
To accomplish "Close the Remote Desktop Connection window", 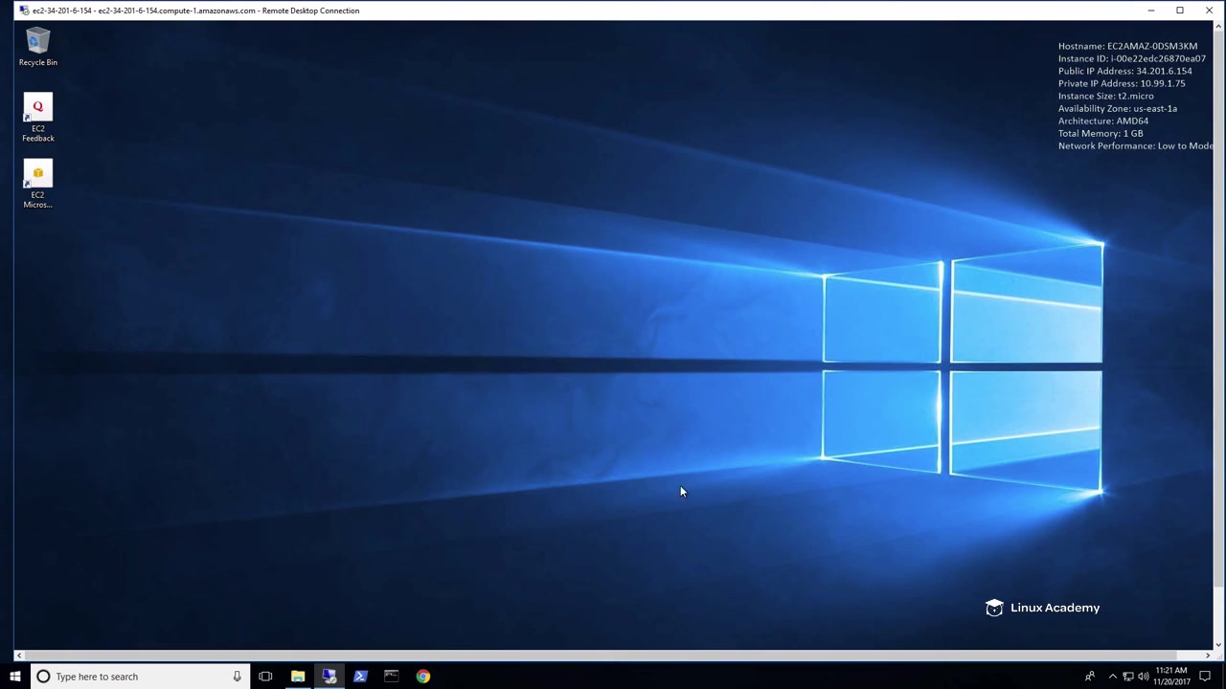I will [1209, 11].
